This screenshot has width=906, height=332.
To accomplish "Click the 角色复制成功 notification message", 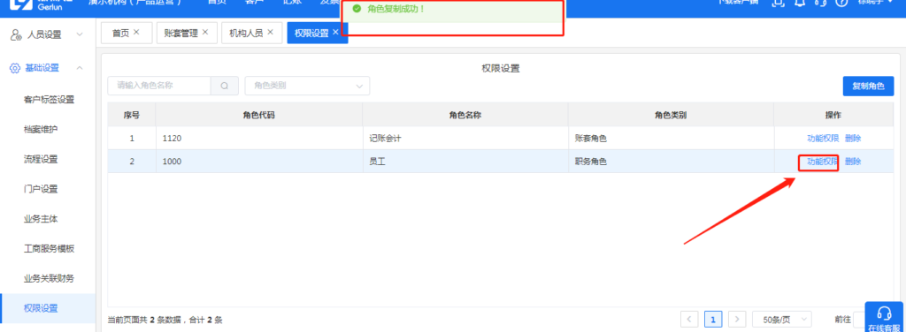I will pos(396,9).
